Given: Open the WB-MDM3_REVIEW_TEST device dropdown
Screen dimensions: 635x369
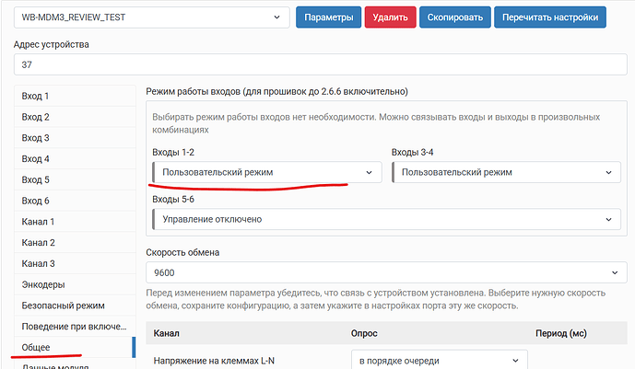Looking at the screenshot, I should click(152, 17).
